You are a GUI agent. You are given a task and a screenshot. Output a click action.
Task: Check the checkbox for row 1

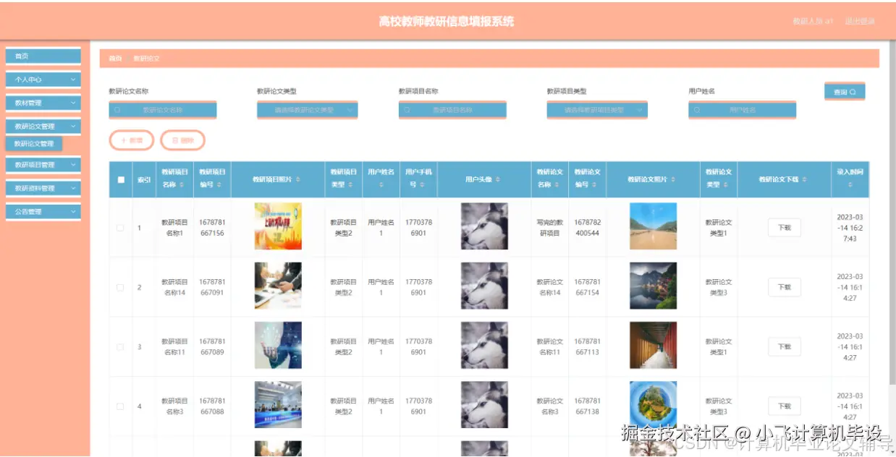point(121,226)
